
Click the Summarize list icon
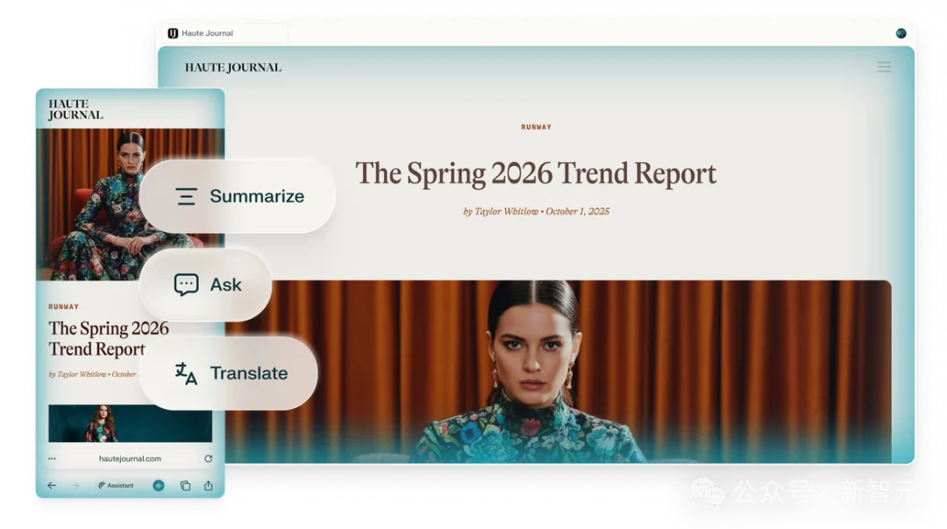186,196
